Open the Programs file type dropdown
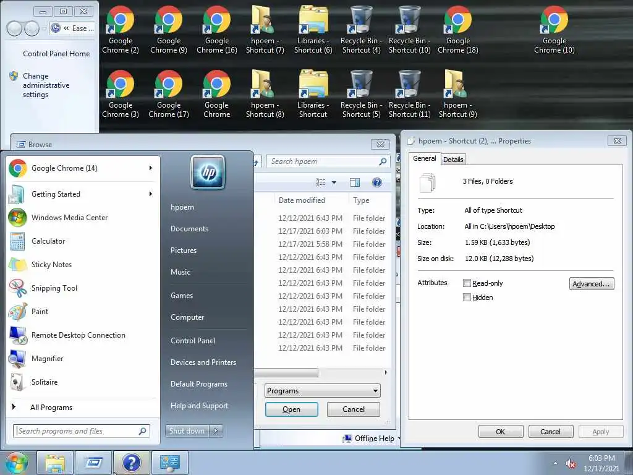Viewport: 633px width, 475px height. click(323, 391)
